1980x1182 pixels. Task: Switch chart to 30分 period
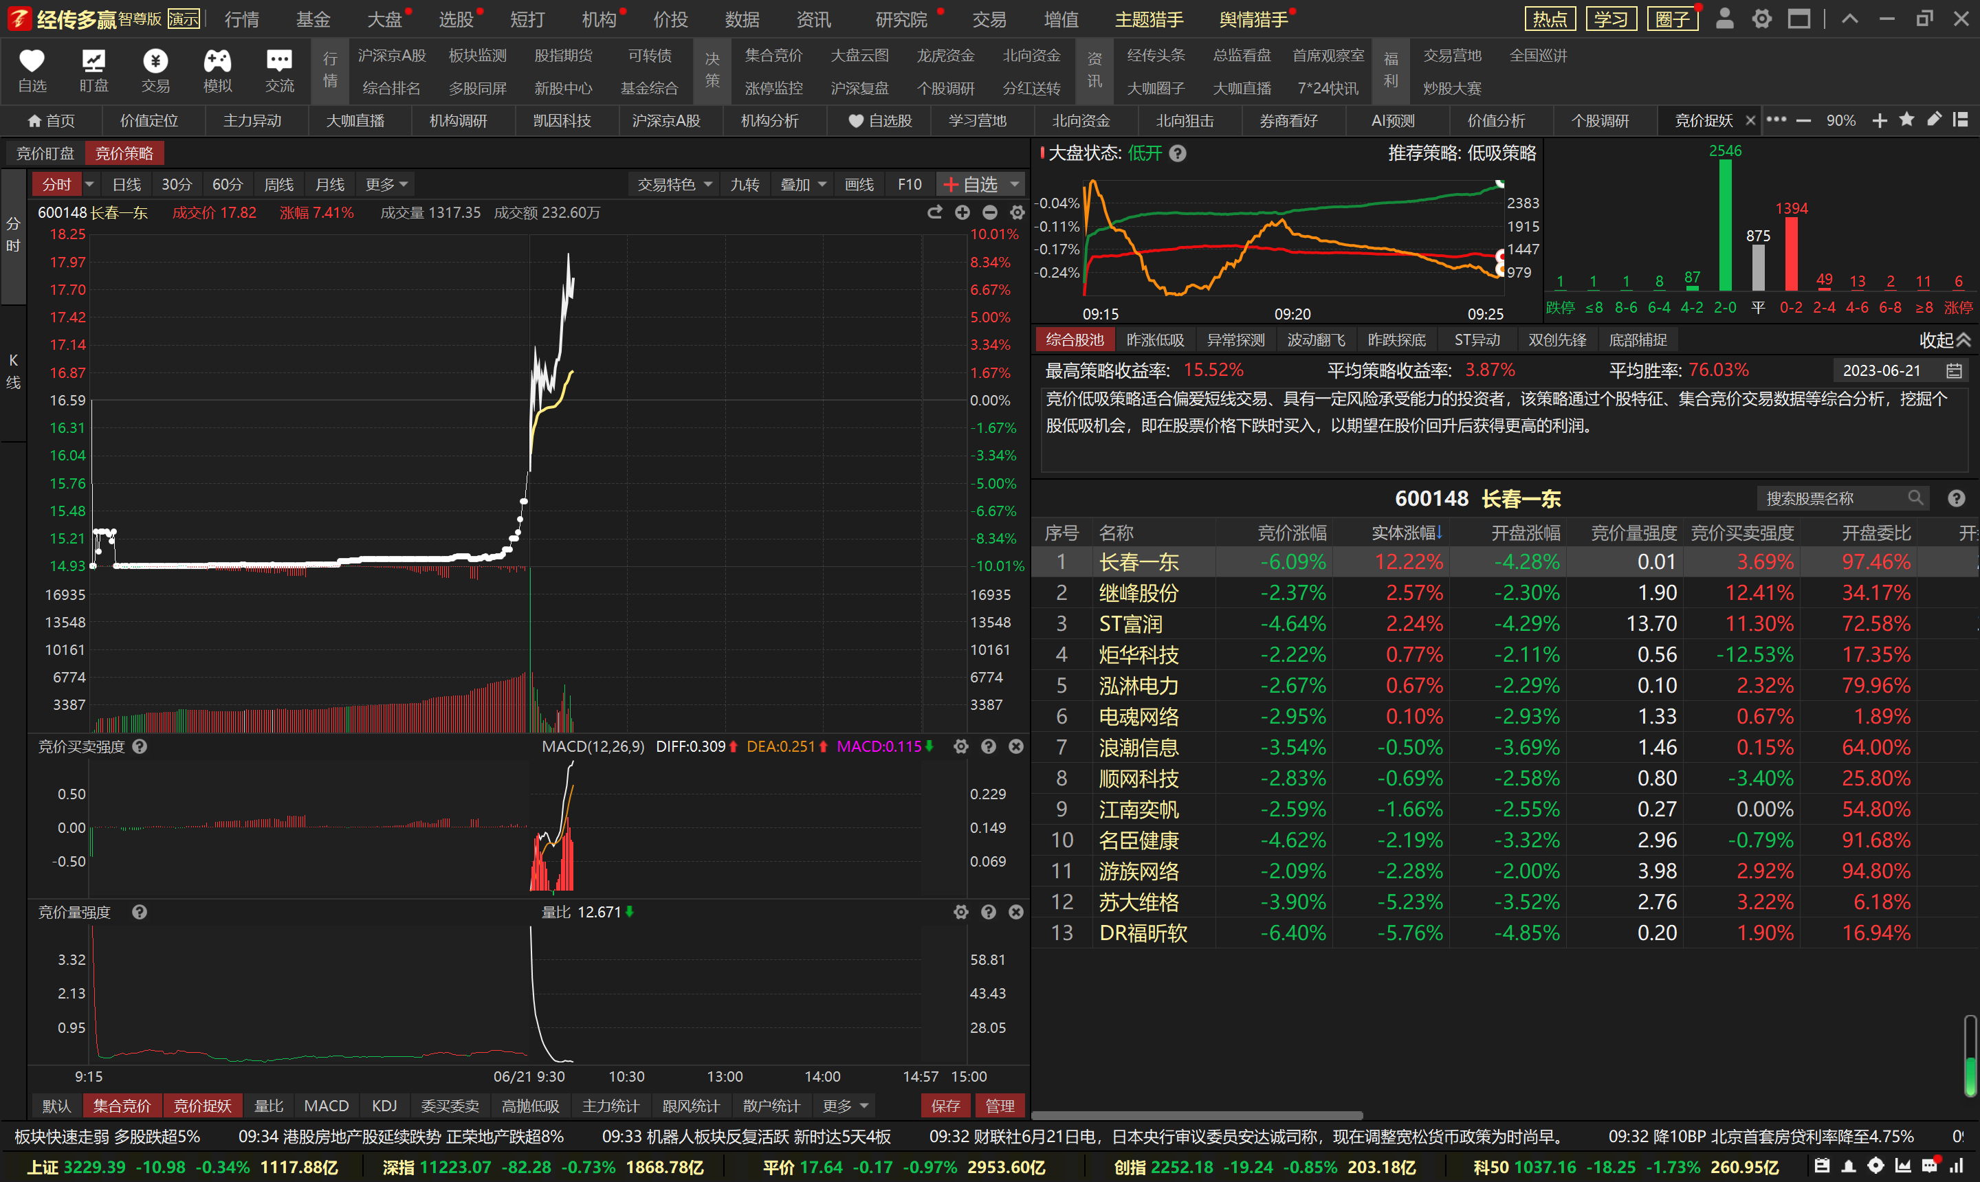tap(177, 184)
